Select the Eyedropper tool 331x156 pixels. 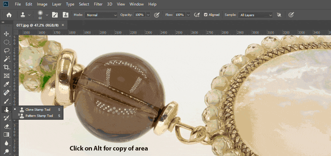point(6,84)
